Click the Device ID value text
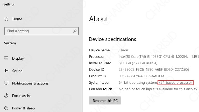Screen dimensions: 199x112 pos(154,69)
